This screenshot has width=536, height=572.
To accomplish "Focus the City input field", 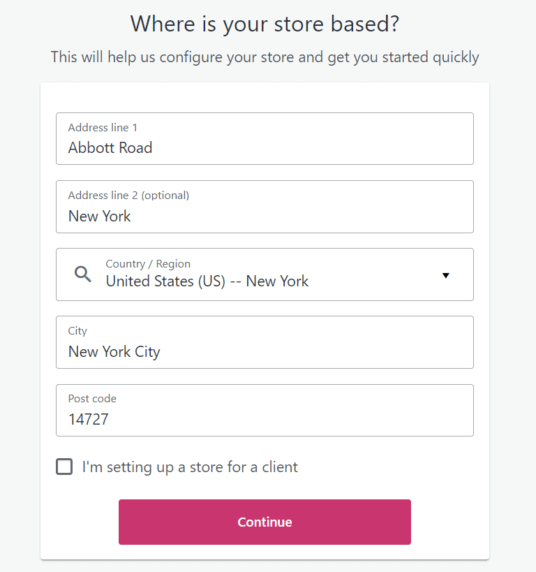I will click(265, 342).
